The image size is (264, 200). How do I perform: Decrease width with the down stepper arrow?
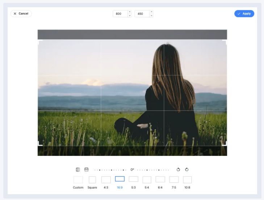coord(130,16)
